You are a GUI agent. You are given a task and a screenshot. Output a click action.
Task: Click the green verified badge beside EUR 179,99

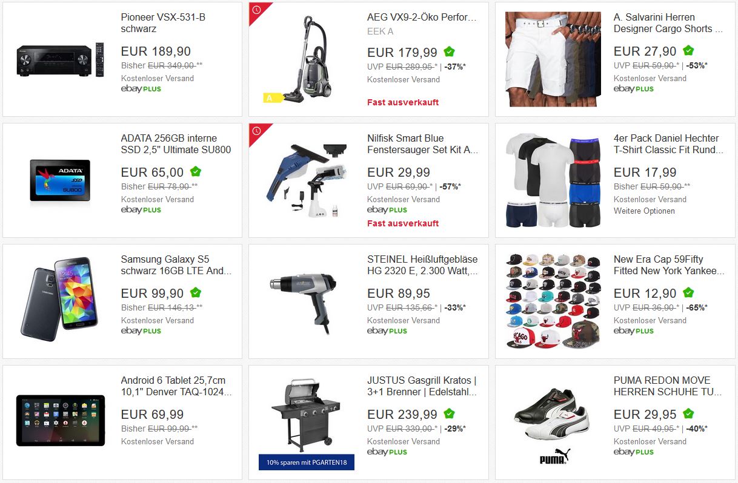(449, 51)
